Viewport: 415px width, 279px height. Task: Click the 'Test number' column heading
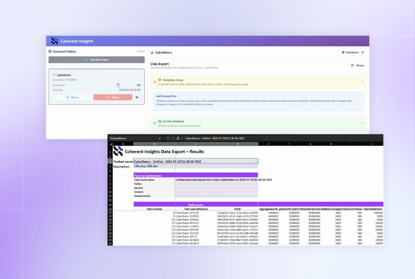pyautogui.click(x=154, y=209)
